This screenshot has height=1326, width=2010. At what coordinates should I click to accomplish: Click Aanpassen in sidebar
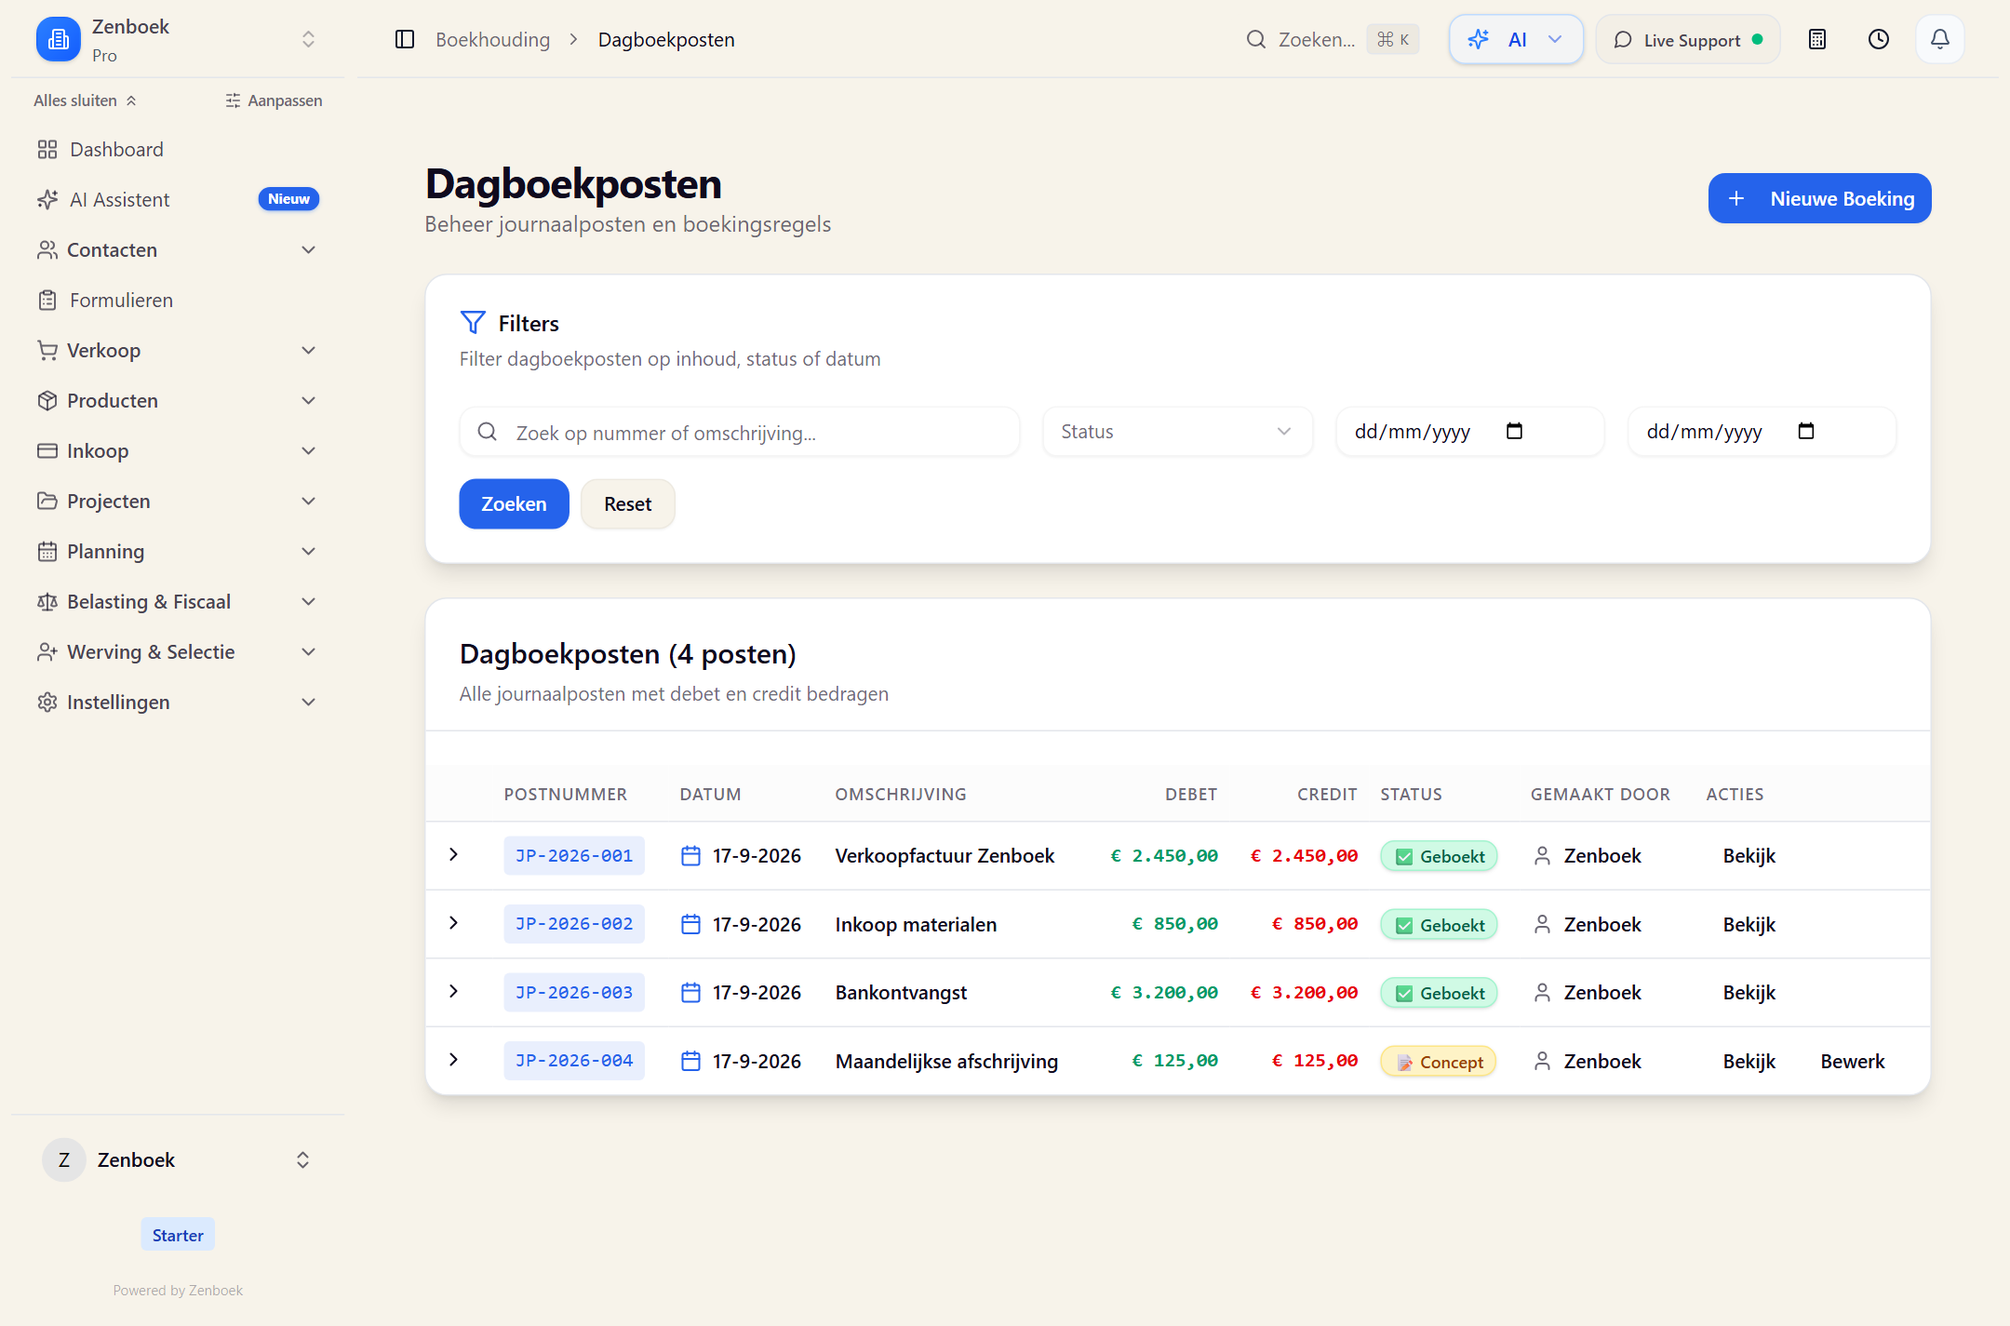[x=274, y=100]
